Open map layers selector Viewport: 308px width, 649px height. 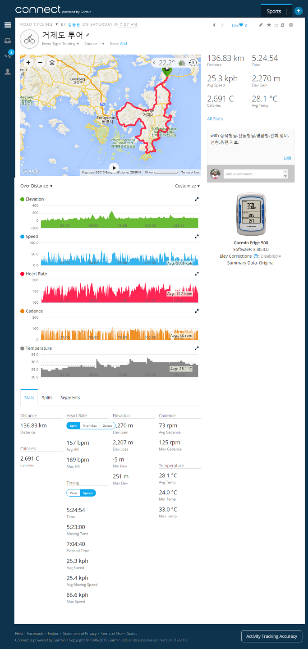coord(52,63)
